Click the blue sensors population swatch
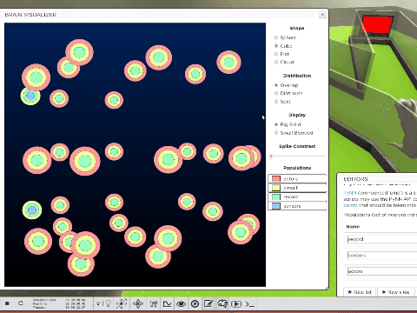This screenshot has height=313, width=417. coord(276,206)
